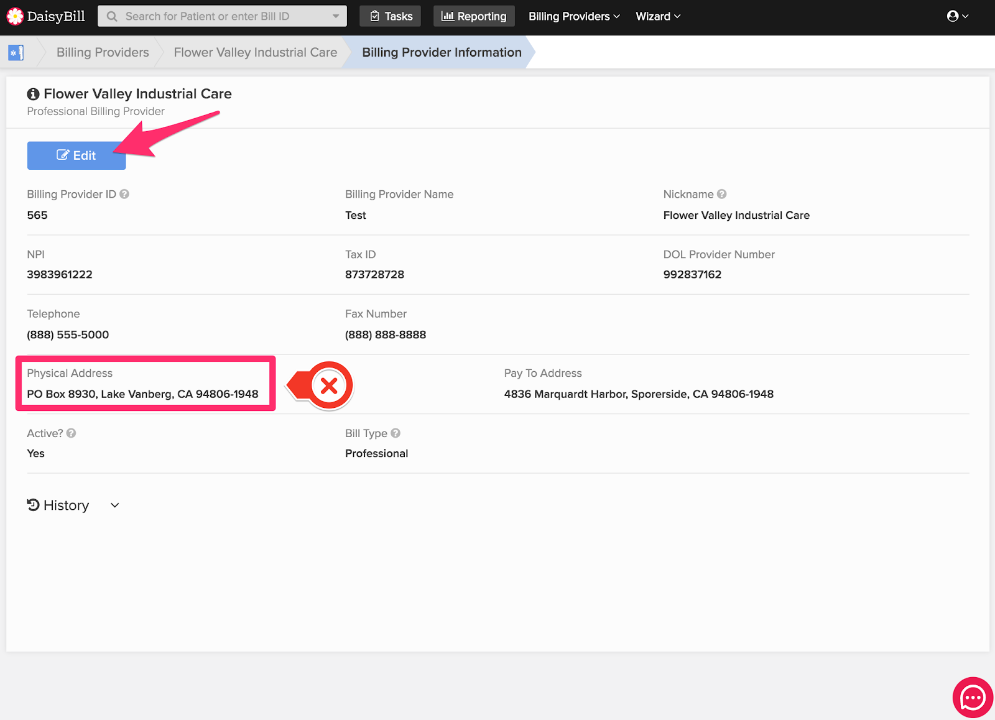Click Billing Provider Name value Test
Image resolution: width=995 pixels, height=720 pixels.
click(356, 215)
